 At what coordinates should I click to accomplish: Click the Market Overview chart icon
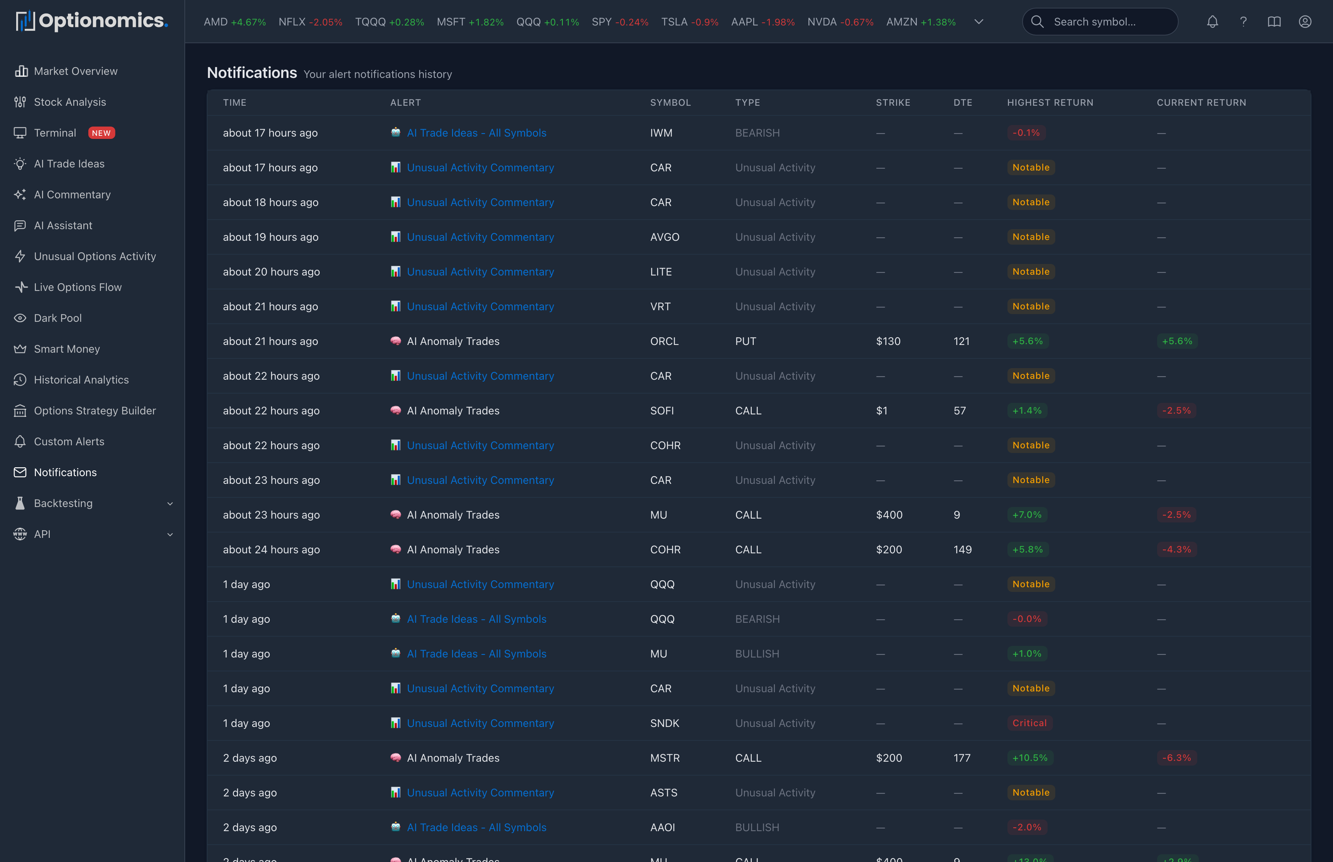click(21, 71)
